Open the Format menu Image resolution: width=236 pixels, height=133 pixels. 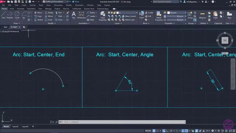pyautogui.click(x=32, y=5)
